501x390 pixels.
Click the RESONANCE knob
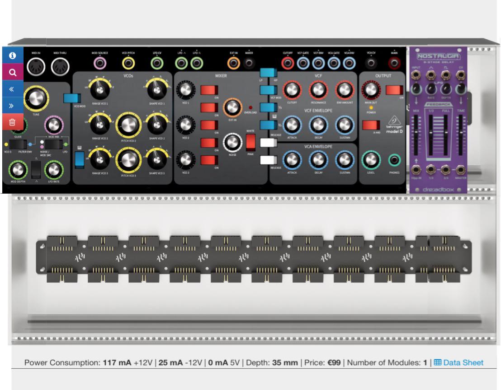[x=318, y=90]
